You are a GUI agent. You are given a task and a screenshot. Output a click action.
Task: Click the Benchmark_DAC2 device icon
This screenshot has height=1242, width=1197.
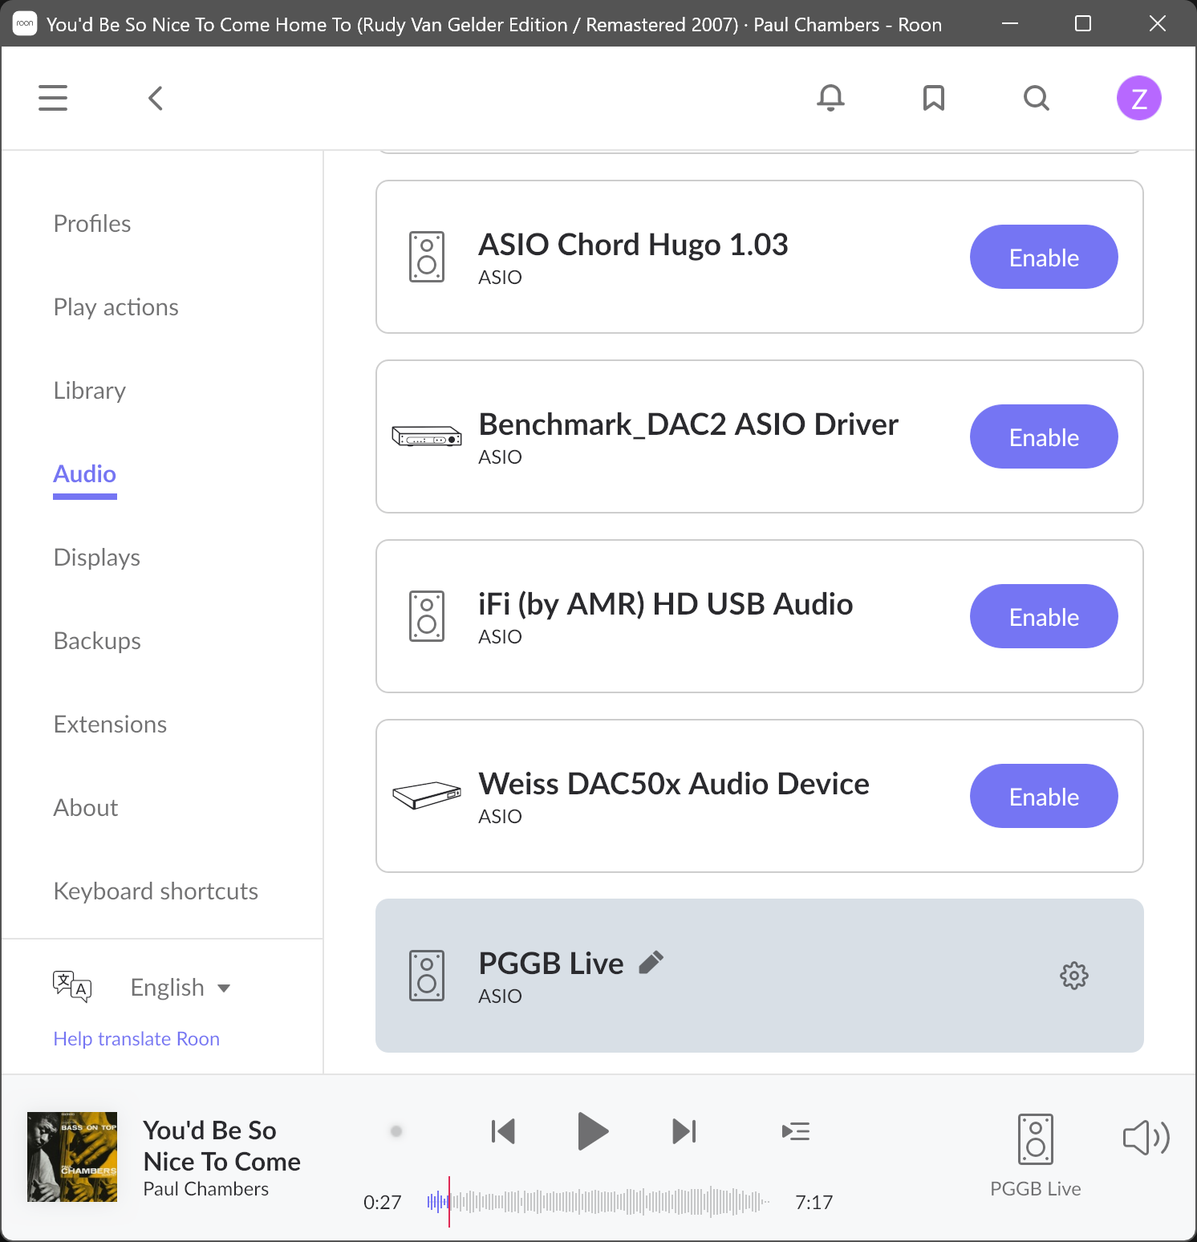pyautogui.click(x=427, y=436)
